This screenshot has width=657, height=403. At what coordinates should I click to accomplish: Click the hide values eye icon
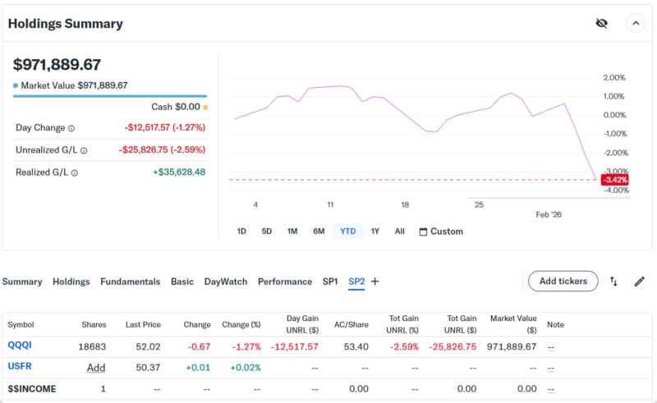point(601,23)
